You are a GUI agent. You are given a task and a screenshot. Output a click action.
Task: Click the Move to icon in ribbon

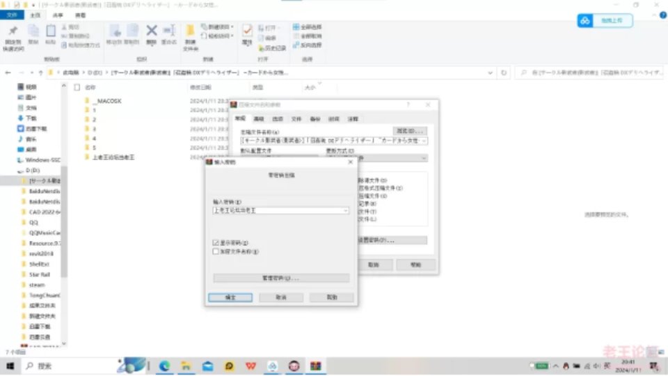(x=113, y=35)
